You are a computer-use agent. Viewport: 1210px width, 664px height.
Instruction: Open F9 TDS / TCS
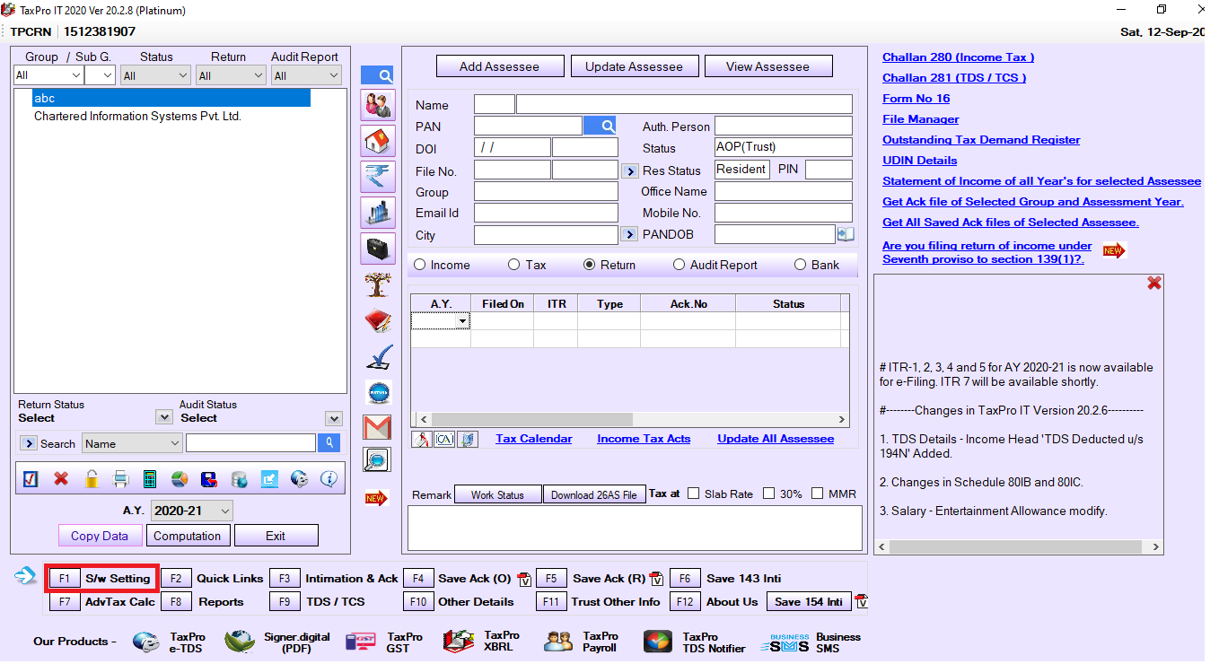tap(318, 602)
